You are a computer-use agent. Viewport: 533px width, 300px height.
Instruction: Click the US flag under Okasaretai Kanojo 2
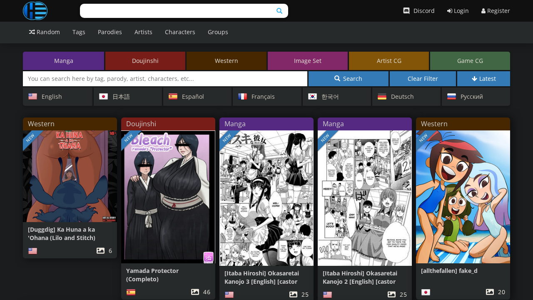coord(327,295)
